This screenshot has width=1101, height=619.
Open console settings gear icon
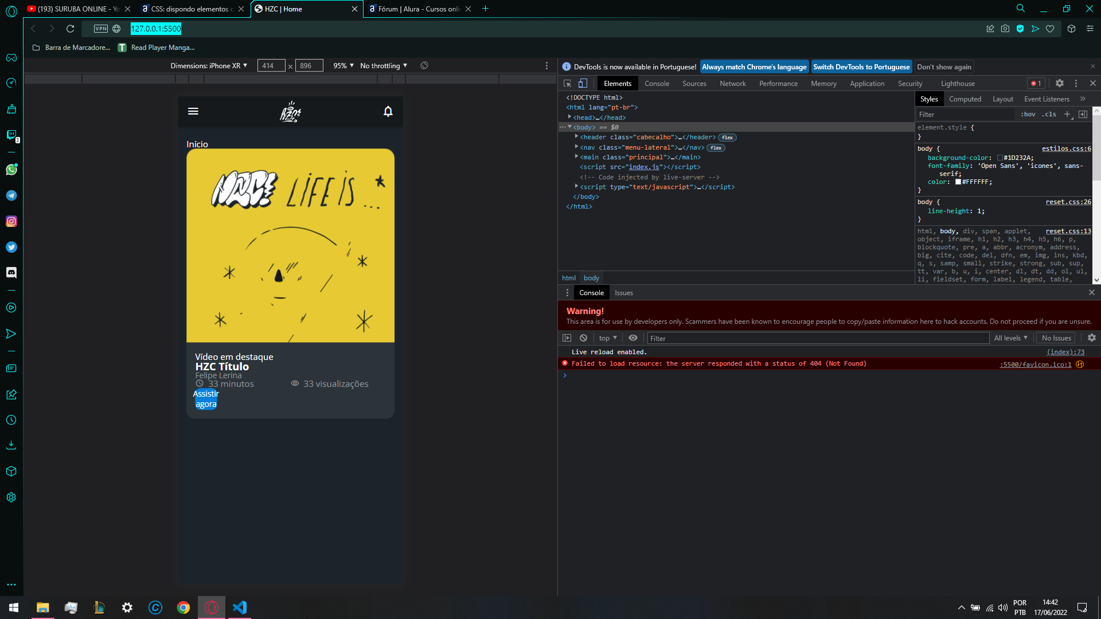tap(1092, 338)
